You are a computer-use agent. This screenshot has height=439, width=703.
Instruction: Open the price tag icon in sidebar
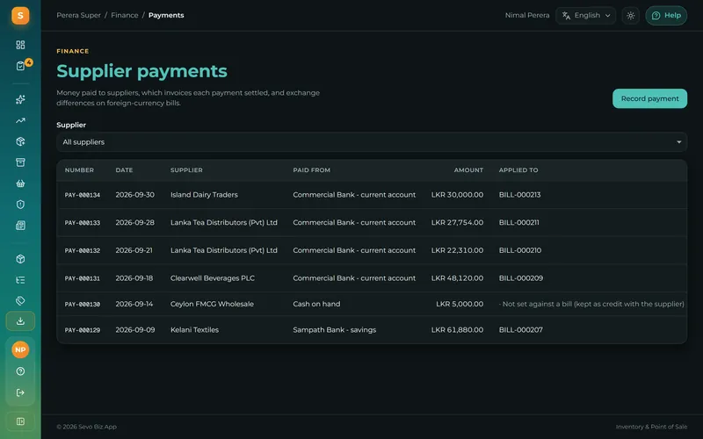20,300
